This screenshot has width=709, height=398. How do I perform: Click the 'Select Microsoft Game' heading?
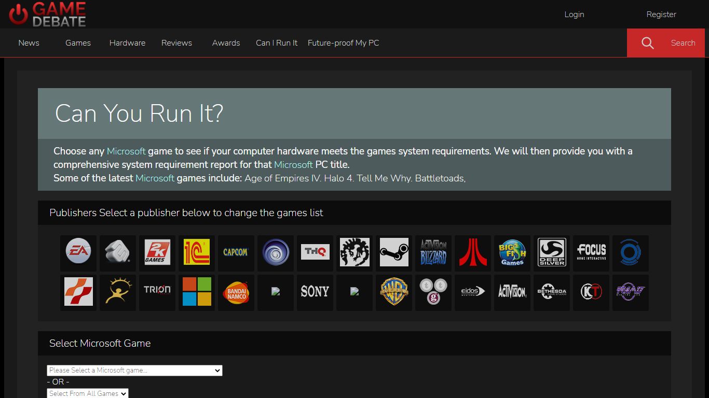pyautogui.click(x=100, y=343)
